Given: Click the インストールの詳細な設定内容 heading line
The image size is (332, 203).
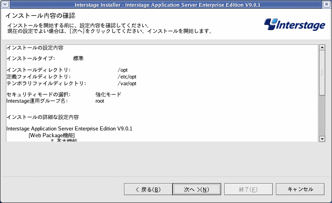Looking at the screenshot, I should point(43,117).
